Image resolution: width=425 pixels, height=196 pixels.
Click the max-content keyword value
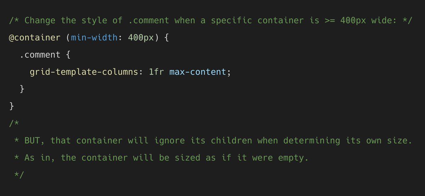click(198, 72)
